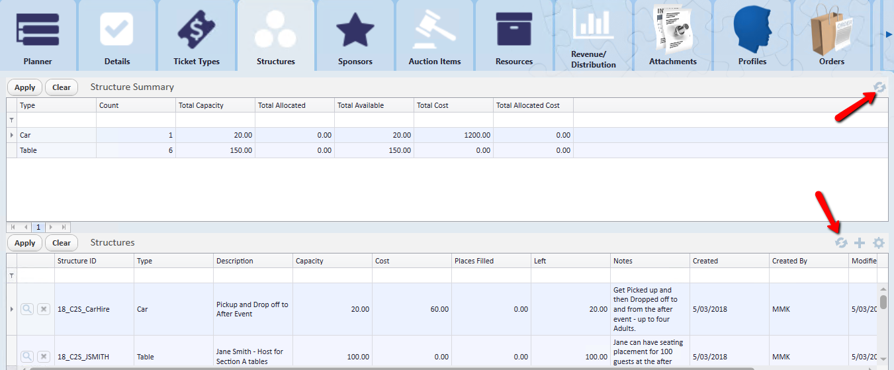
Task: Expand the 18_C2S_CarHire row indicator
Action: coord(12,309)
